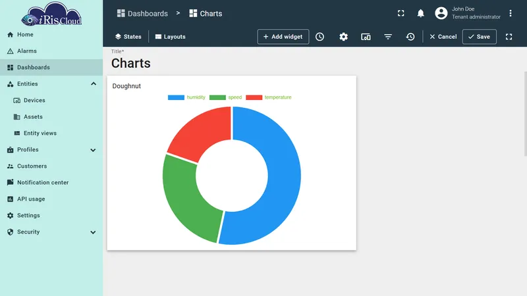Open dashboard States
527x296 pixels.
pyautogui.click(x=128, y=37)
